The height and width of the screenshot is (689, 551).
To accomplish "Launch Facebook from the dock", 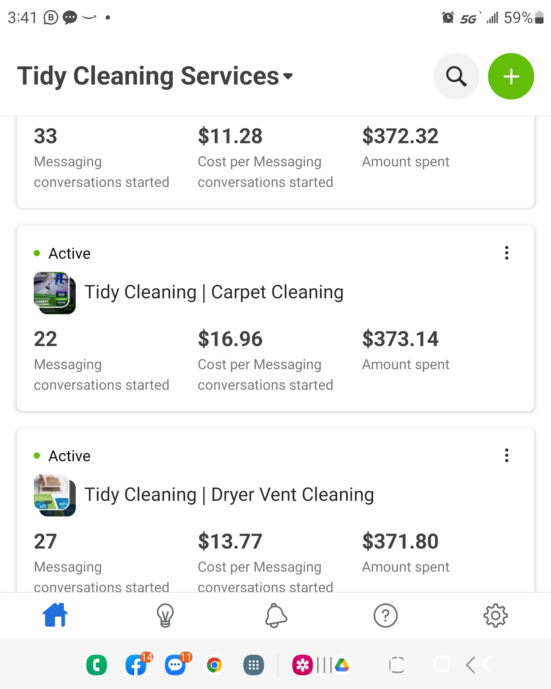I will 136,665.
